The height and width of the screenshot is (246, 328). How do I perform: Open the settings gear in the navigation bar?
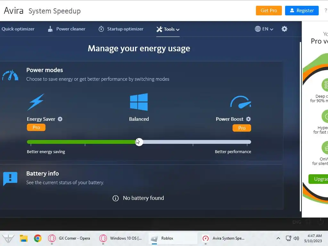pyautogui.click(x=284, y=29)
